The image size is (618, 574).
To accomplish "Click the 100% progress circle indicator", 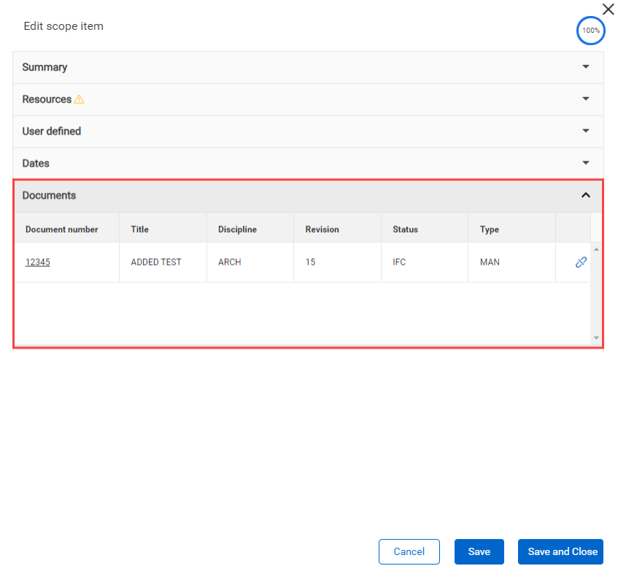I will point(590,31).
